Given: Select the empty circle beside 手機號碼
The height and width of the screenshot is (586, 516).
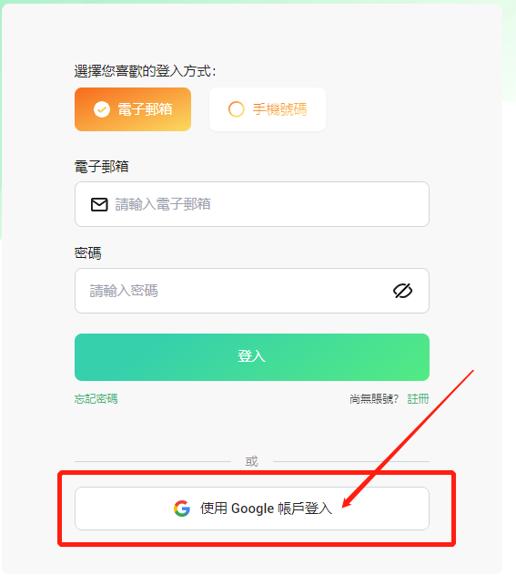Looking at the screenshot, I should (237, 109).
